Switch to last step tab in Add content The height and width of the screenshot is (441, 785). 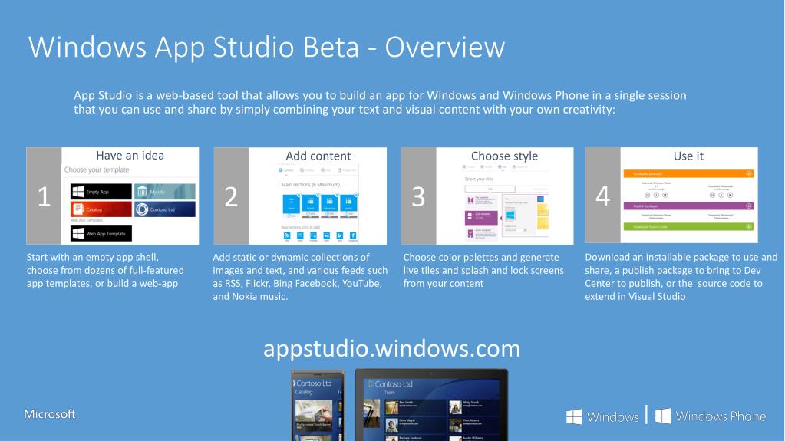click(347, 170)
